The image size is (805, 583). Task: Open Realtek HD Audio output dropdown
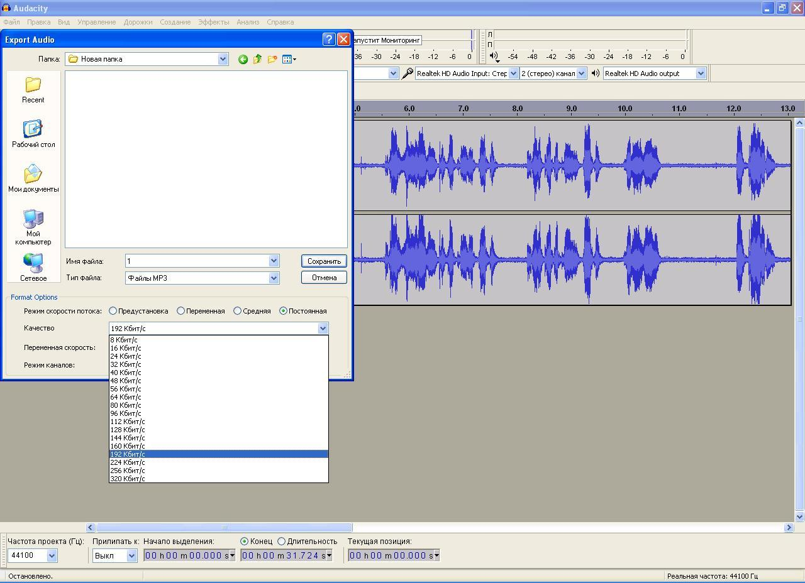pos(701,74)
